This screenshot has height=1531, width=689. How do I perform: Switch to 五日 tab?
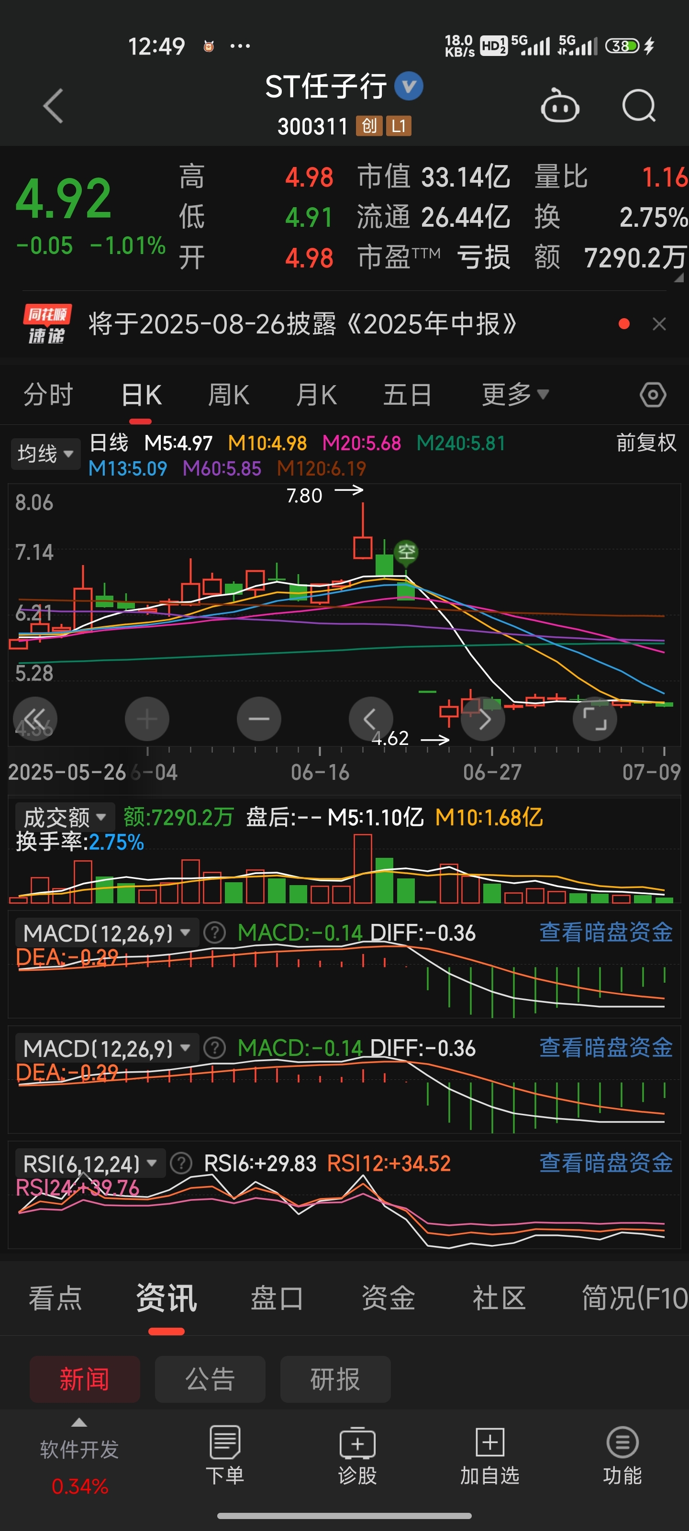tap(407, 395)
